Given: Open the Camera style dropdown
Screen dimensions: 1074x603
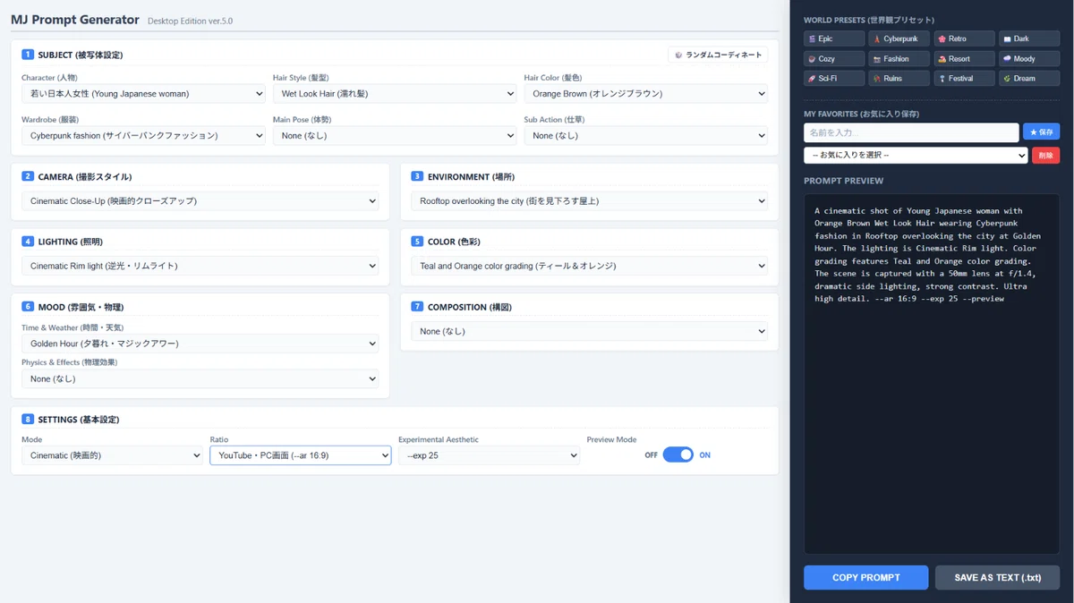Looking at the screenshot, I should 200,201.
